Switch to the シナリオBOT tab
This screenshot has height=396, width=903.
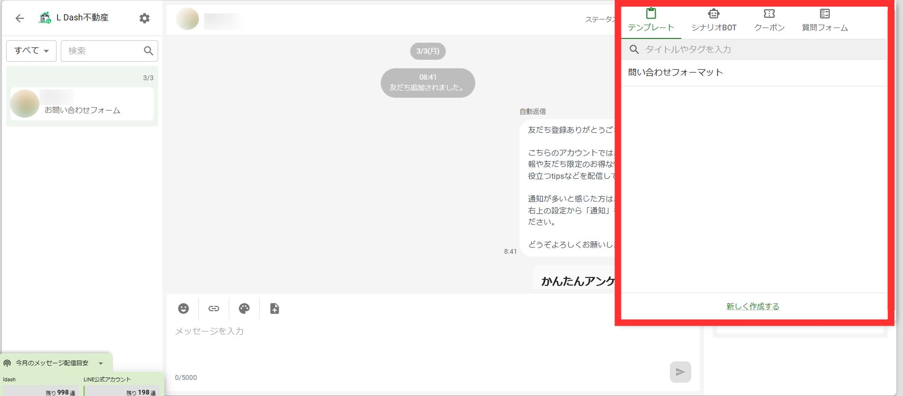click(x=714, y=21)
